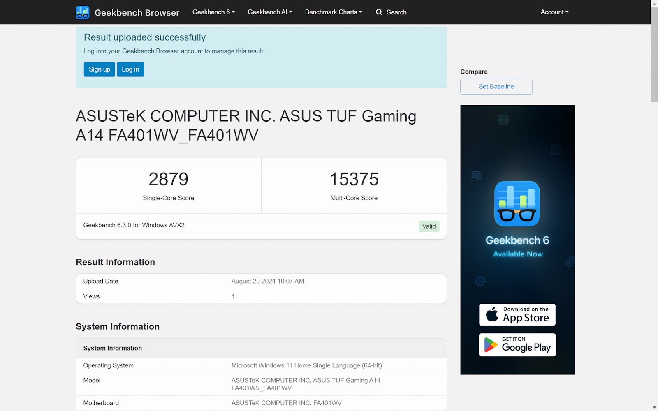Click ASUSTeK COMPUTER INC. FA401WV motherboard value
658x411 pixels.
click(287, 403)
